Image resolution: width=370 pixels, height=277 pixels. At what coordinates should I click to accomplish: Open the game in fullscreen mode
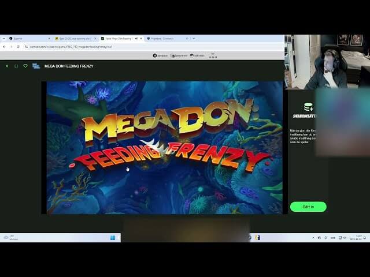pos(16,66)
